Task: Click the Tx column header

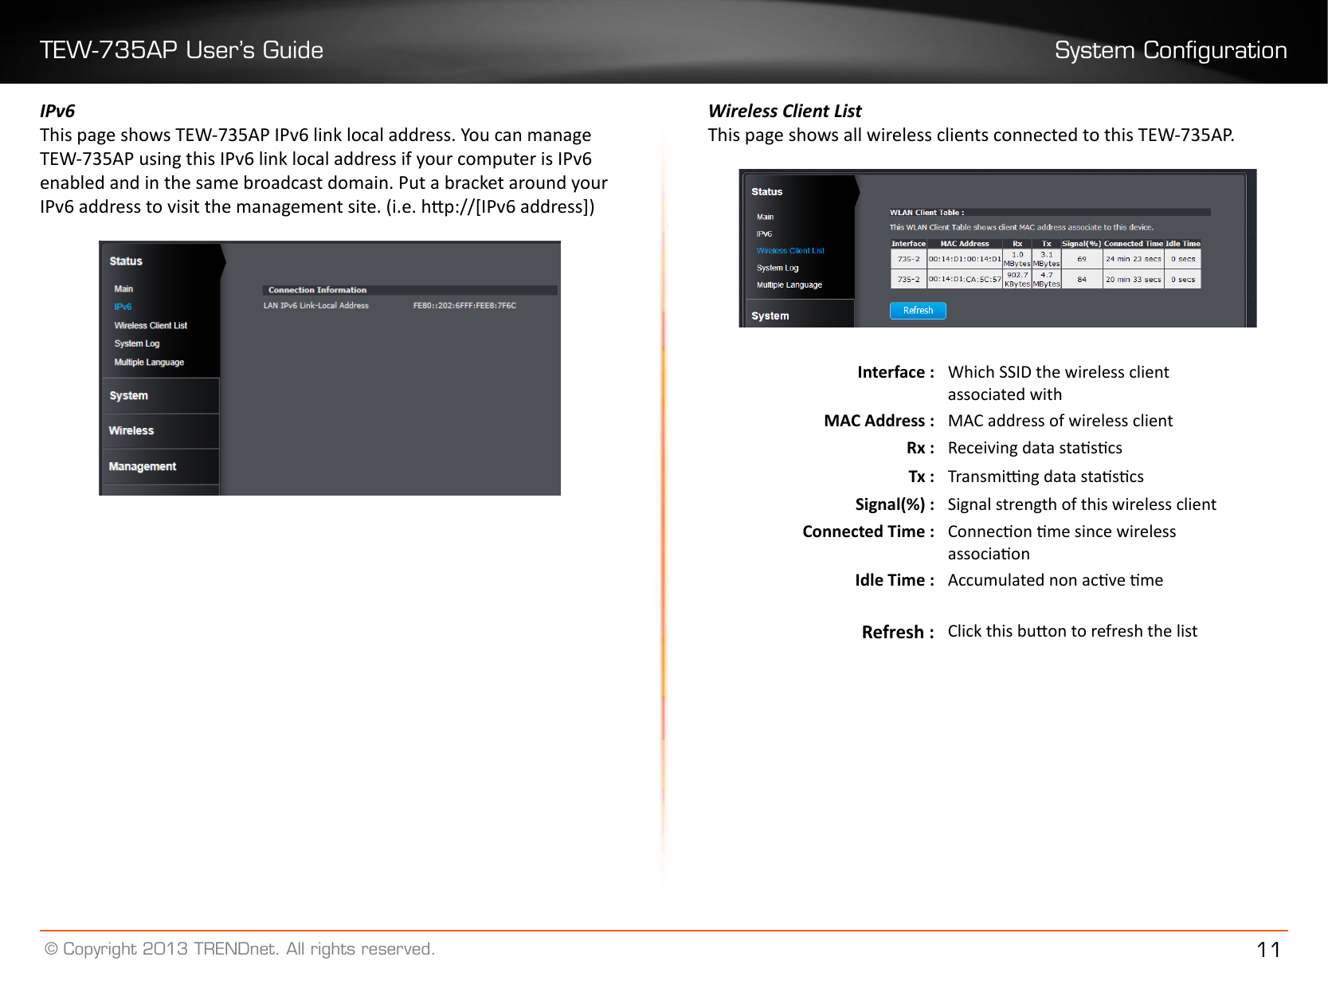Action: tap(1047, 244)
